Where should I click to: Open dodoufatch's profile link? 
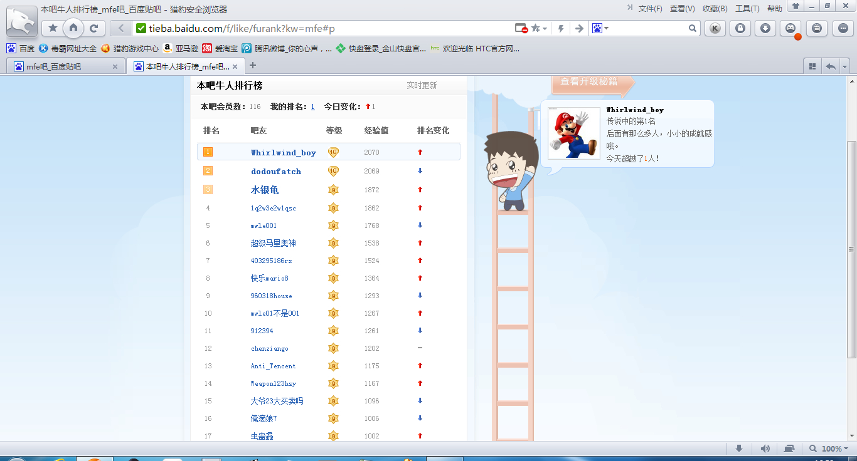[276, 171]
